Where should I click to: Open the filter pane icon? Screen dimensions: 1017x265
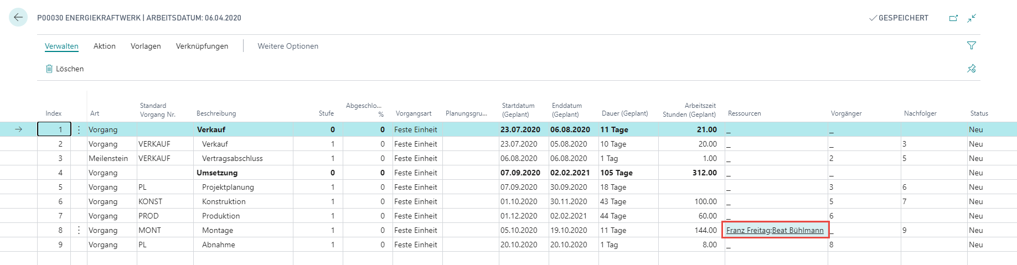[972, 45]
